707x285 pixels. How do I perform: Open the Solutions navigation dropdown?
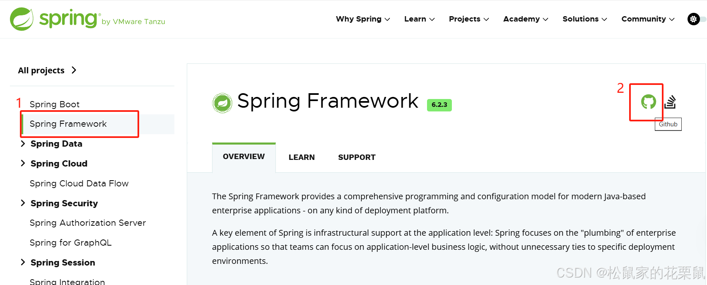(x=584, y=19)
